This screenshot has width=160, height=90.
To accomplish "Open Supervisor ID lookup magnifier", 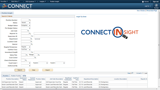I will [32, 36].
